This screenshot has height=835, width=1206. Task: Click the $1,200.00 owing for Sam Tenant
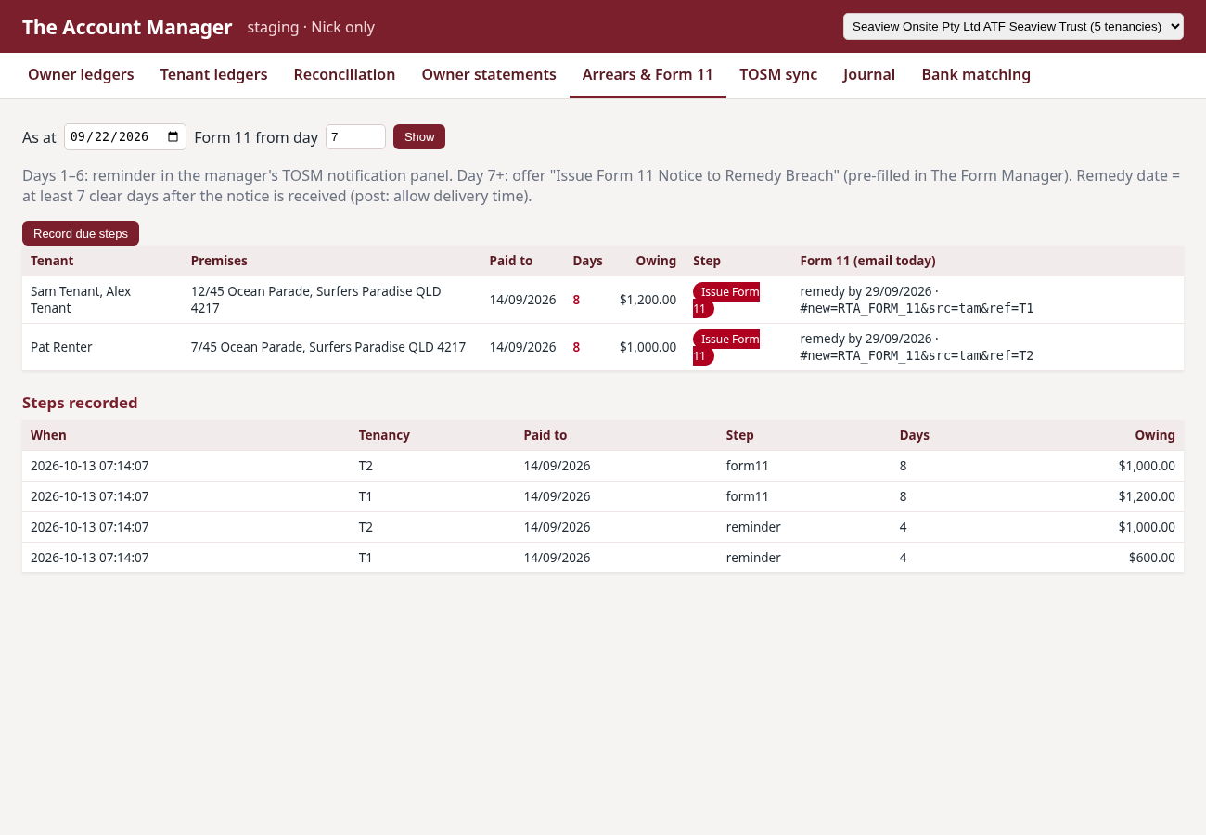[648, 300]
